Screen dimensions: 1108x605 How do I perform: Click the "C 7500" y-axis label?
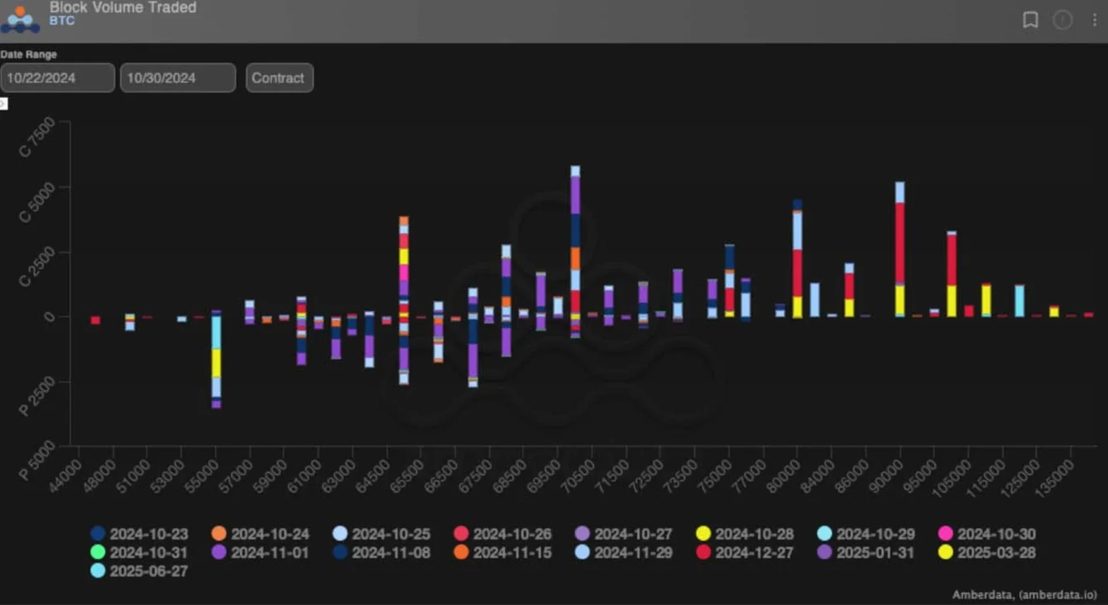tap(37, 137)
